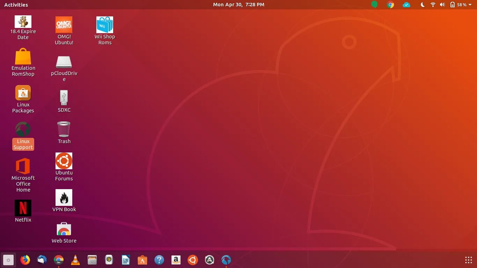Screen dimensions: 477x268
Task: Click the battery 58 % indicator
Action: [x=458, y=5]
